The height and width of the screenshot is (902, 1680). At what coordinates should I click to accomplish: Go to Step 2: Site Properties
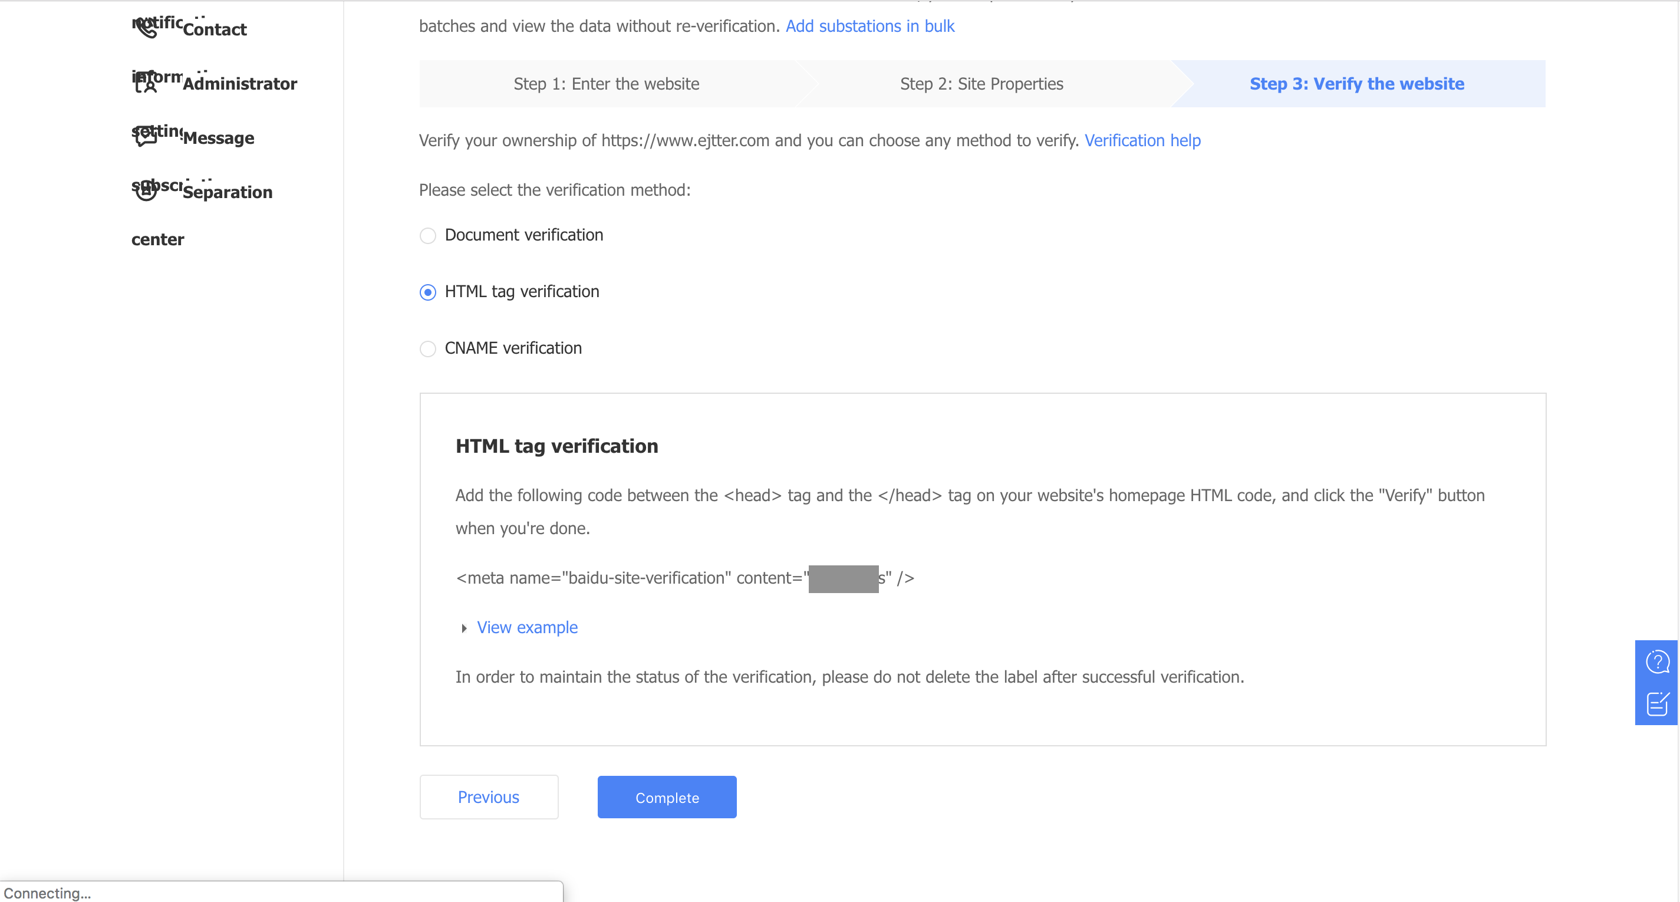point(981,84)
